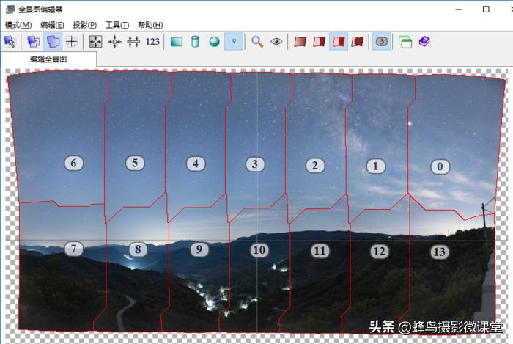Choose the set center point crosshair tool
Image resolution: width=513 pixels, height=344 pixels.
point(72,42)
